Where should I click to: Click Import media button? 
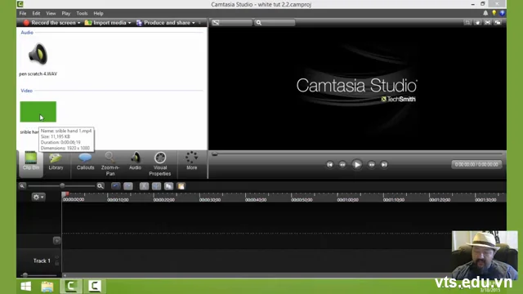click(x=105, y=23)
